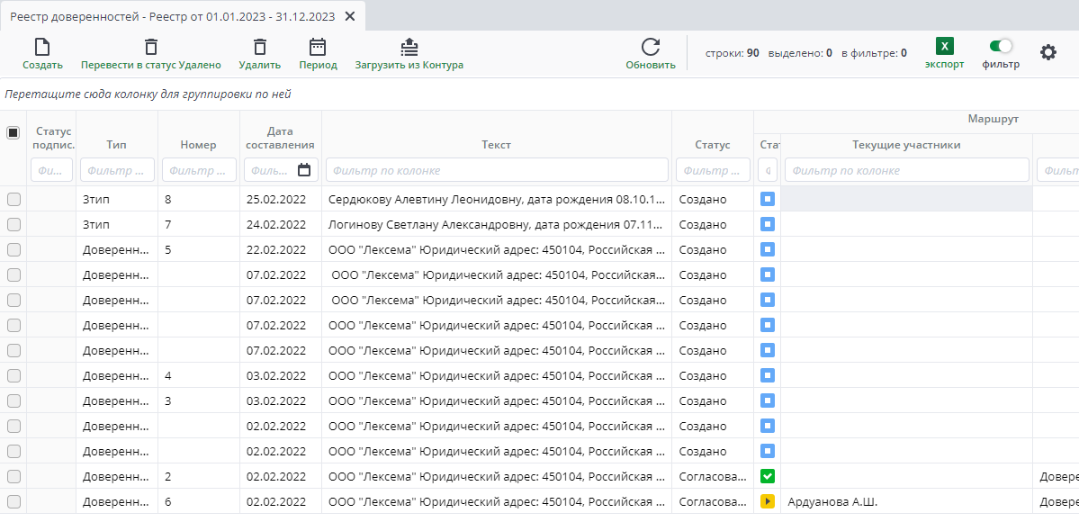Click blue route status icon for row number 5

(768, 249)
